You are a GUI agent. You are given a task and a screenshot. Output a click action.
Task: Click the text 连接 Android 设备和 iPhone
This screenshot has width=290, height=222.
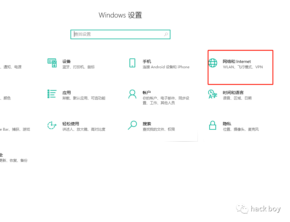(166, 67)
